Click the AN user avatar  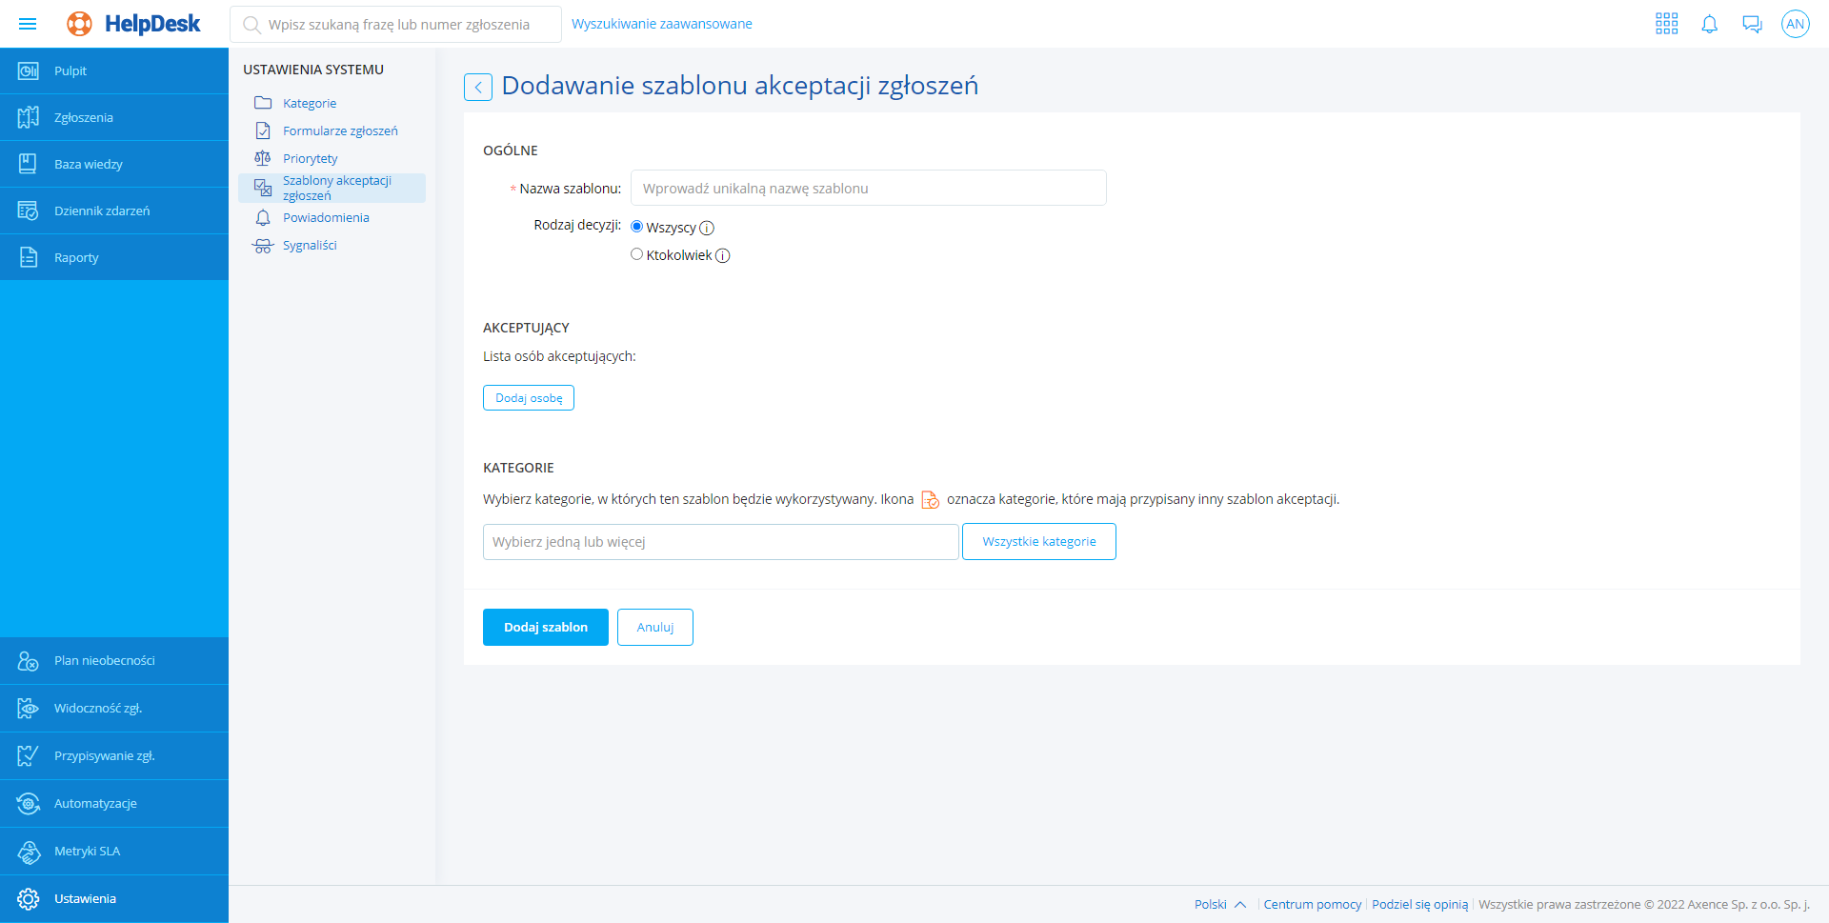click(x=1795, y=24)
